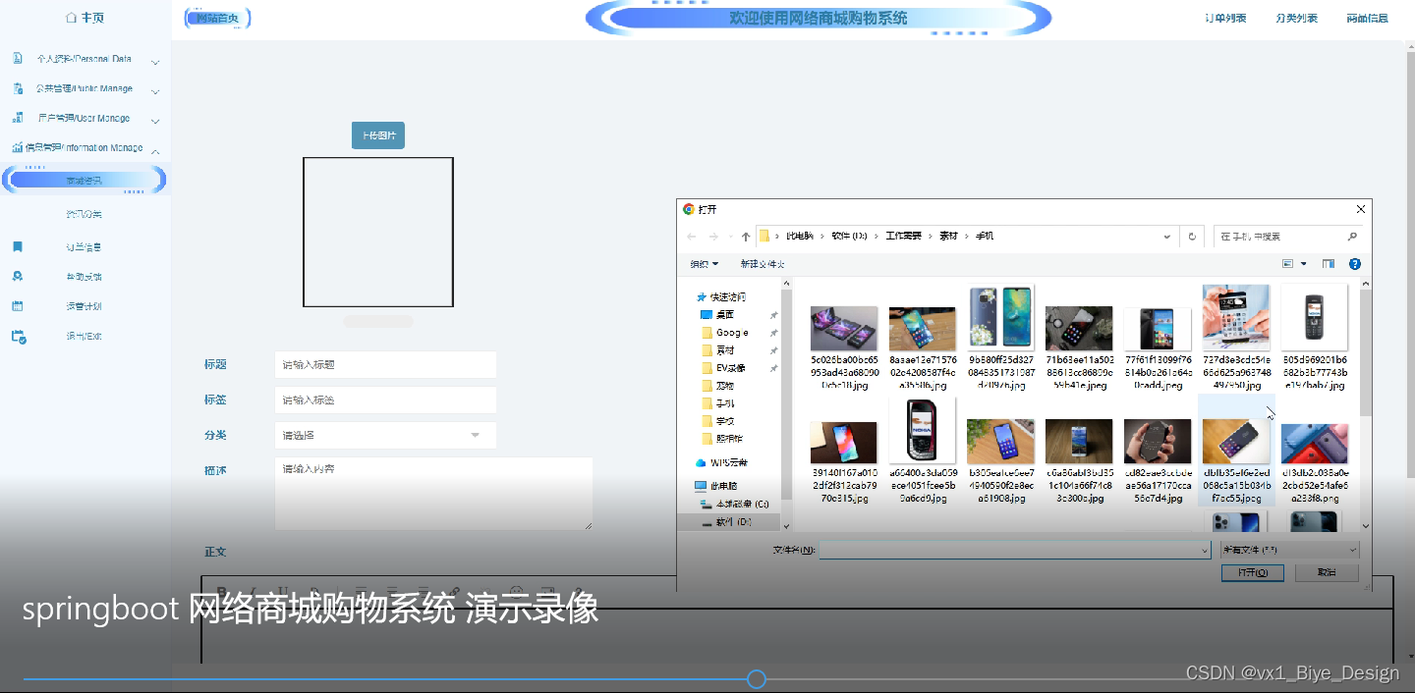
Task: Click the folder tree scrollbar
Action: click(x=786, y=393)
